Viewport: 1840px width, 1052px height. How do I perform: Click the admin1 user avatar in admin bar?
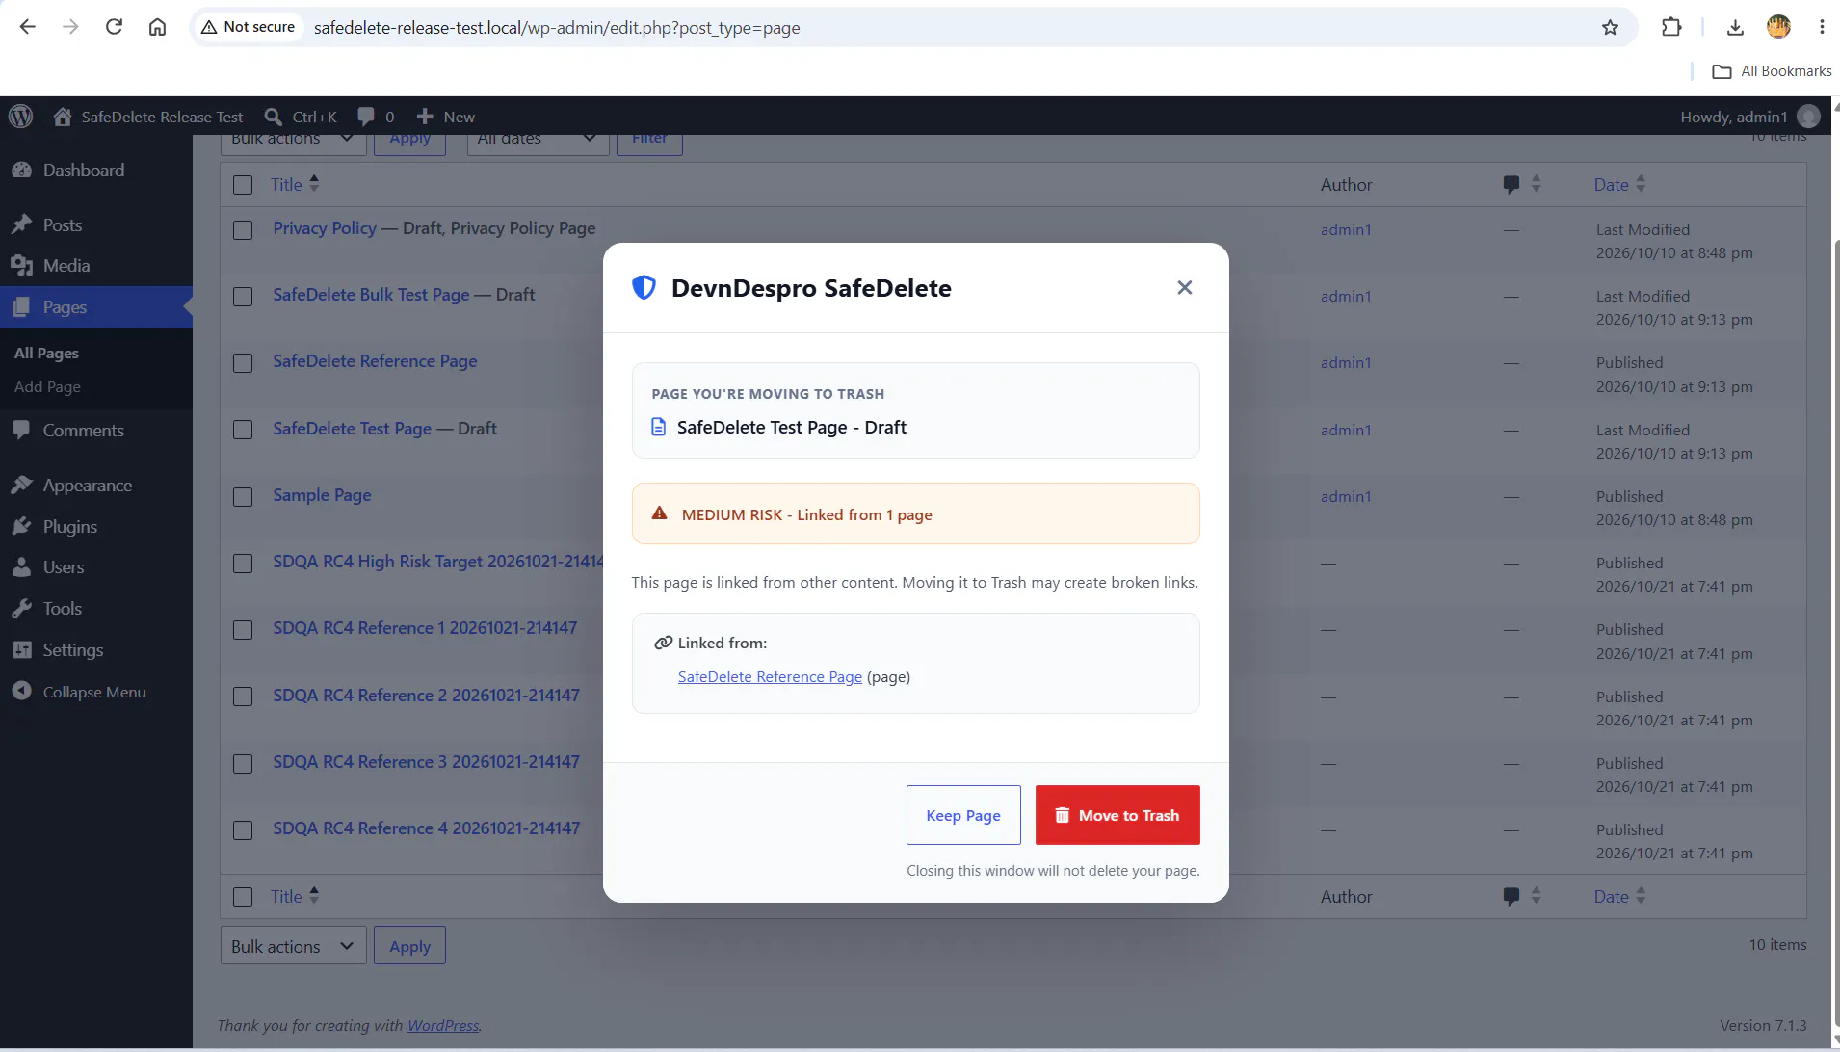(1809, 117)
